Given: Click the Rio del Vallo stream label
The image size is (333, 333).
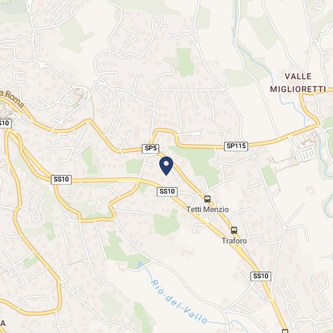Looking at the screenshot, I should pos(179,302).
